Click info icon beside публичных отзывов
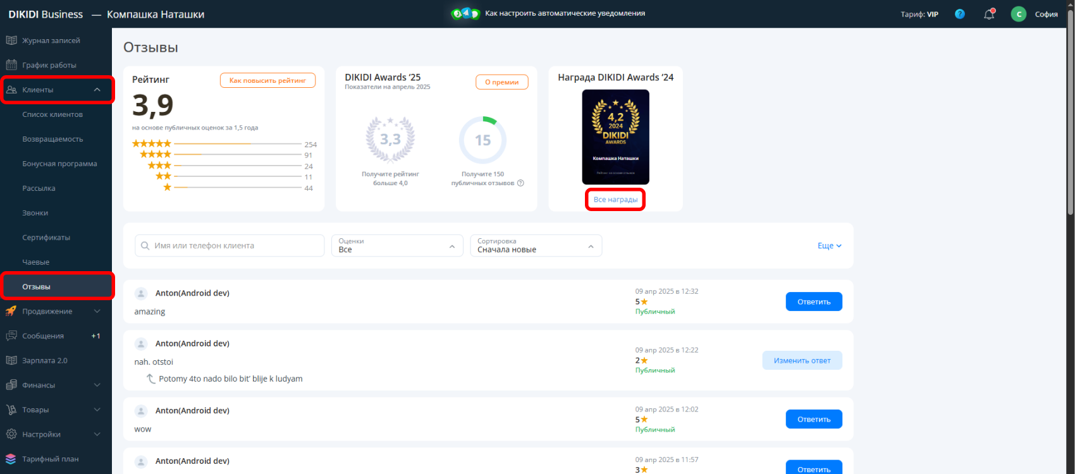This screenshot has width=1075, height=474. click(x=520, y=183)
